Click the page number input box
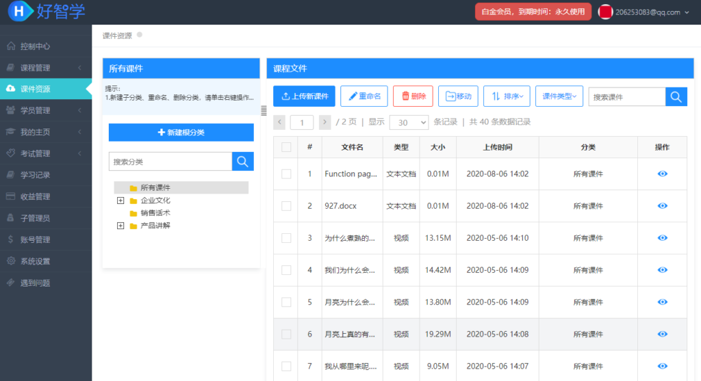This screenshot has width=701, height=381. [302, 122]
